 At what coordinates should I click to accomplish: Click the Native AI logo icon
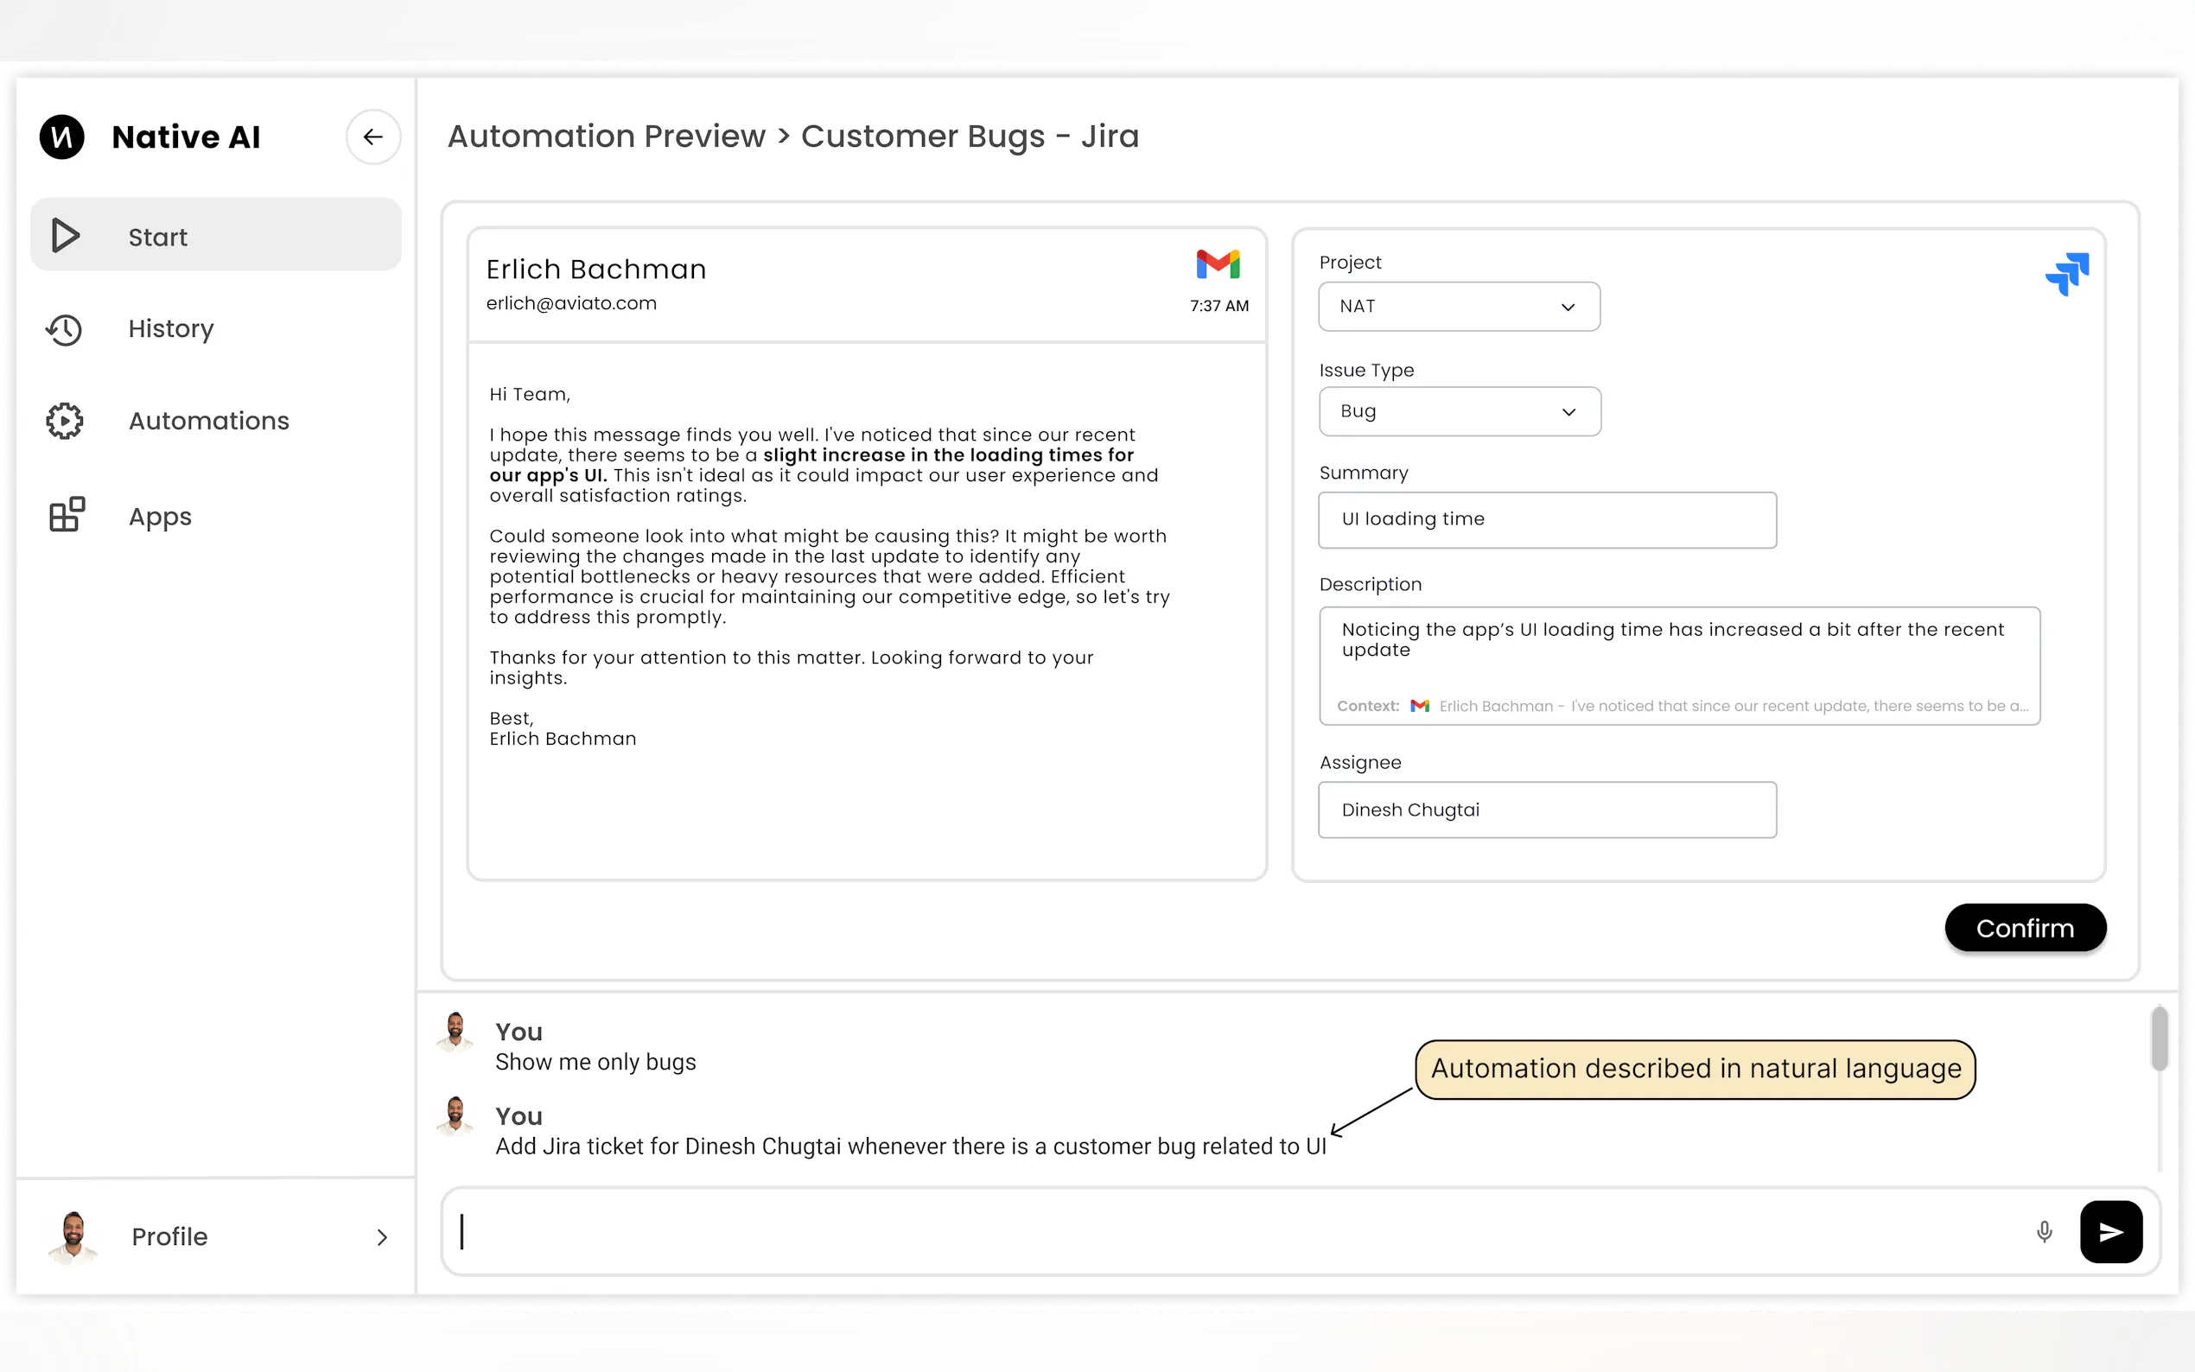pos(61,137)
